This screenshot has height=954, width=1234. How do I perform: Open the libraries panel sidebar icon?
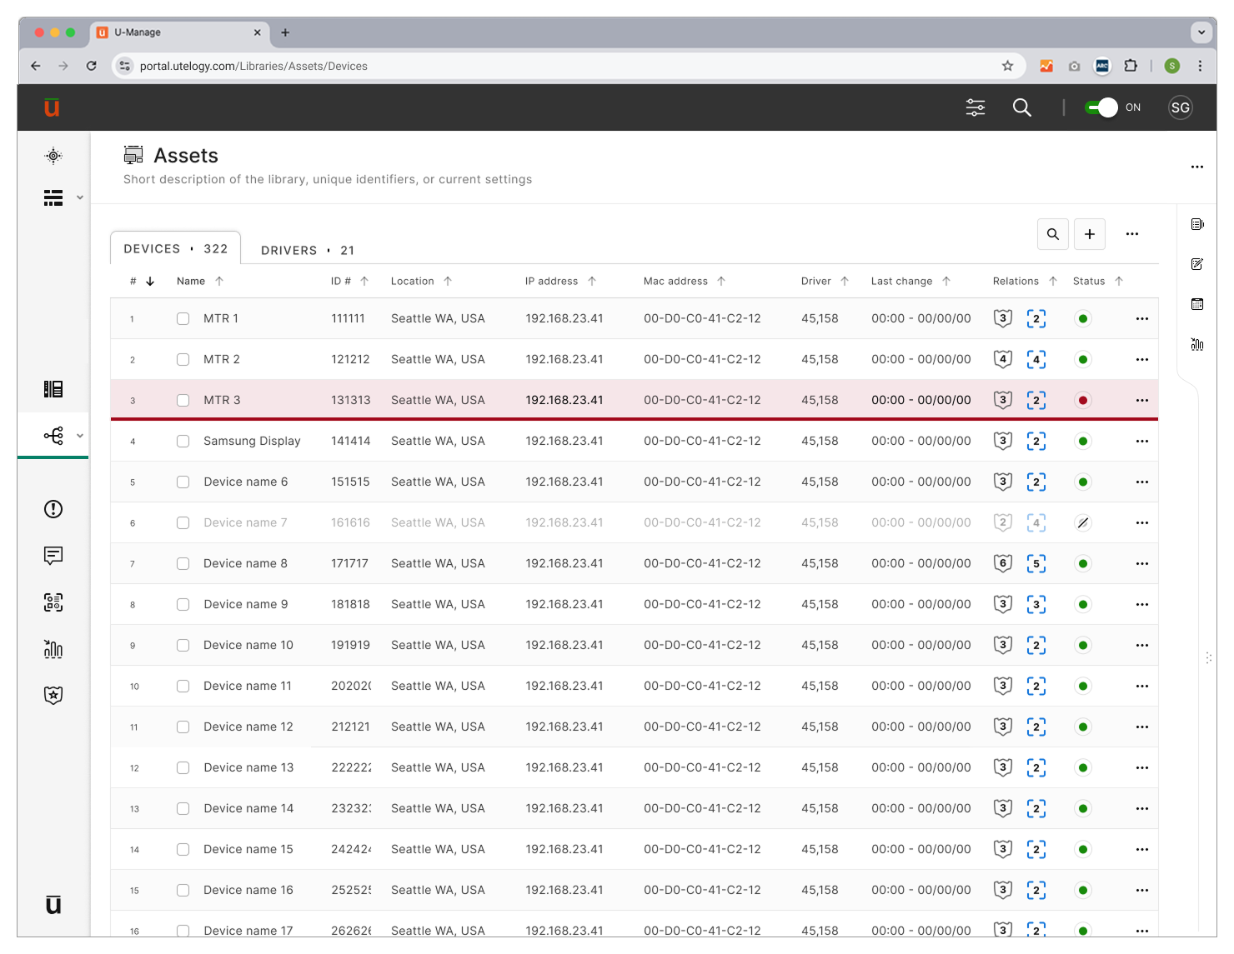53,389
